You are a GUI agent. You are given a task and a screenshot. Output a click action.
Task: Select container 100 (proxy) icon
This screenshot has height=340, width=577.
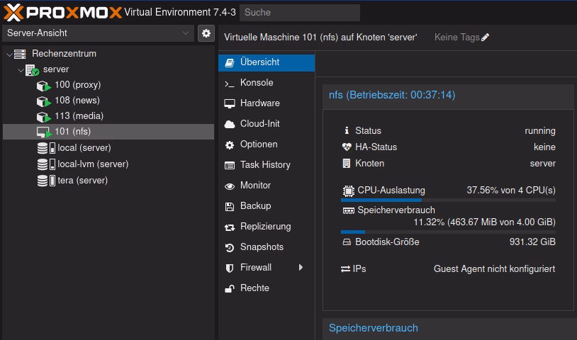pos(44,86)
